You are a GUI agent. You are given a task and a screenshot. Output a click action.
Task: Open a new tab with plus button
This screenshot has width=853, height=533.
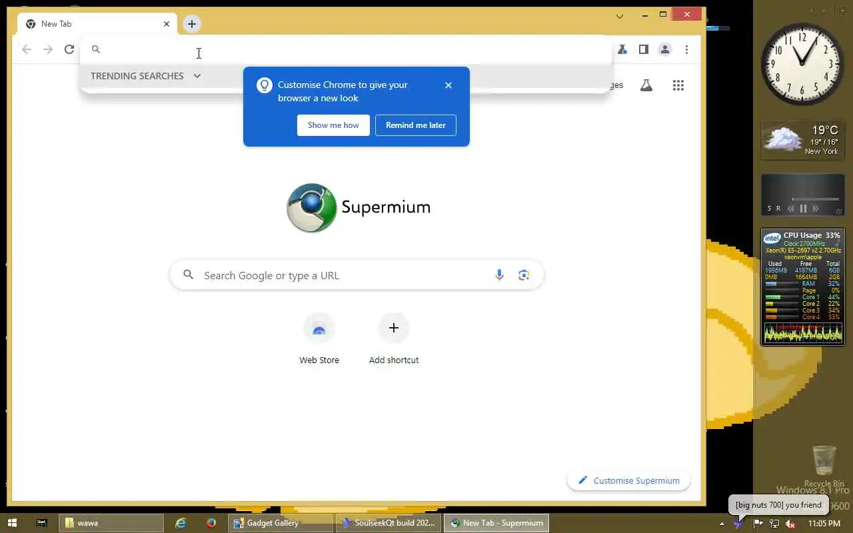tap(192, 24)
